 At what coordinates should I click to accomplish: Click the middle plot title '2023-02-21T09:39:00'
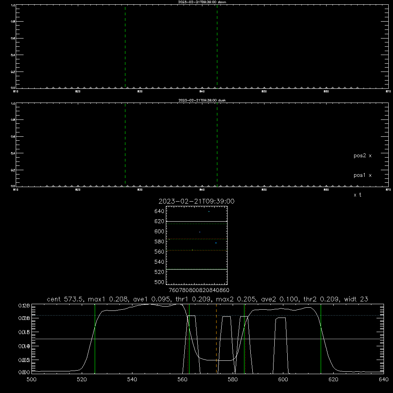(196, 201)
